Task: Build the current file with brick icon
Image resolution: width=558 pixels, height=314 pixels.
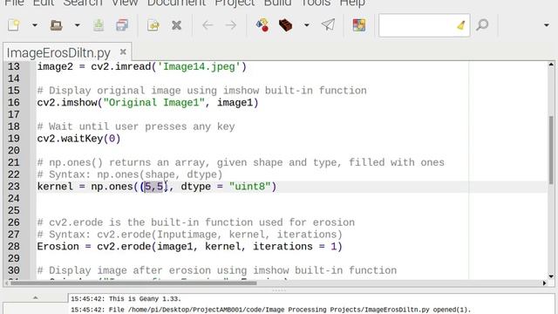Action: (285, 25)
